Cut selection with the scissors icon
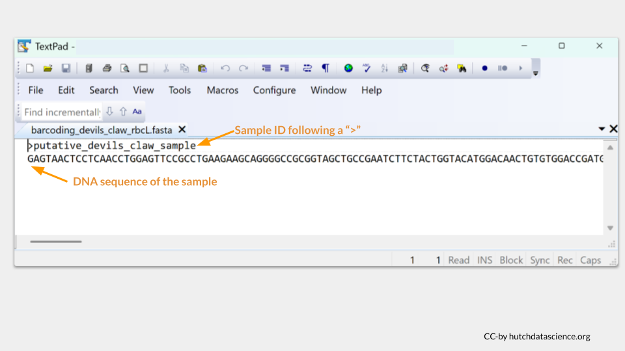The width and height of the screenshot is (625, 351). (166, 68)
